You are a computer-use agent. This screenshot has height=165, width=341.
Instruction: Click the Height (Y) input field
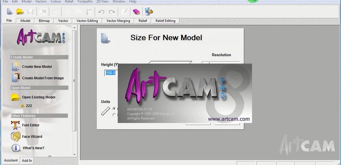click(111, 73)
